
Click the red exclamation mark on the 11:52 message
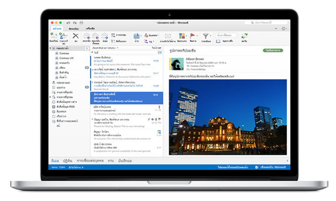point(159,107)
